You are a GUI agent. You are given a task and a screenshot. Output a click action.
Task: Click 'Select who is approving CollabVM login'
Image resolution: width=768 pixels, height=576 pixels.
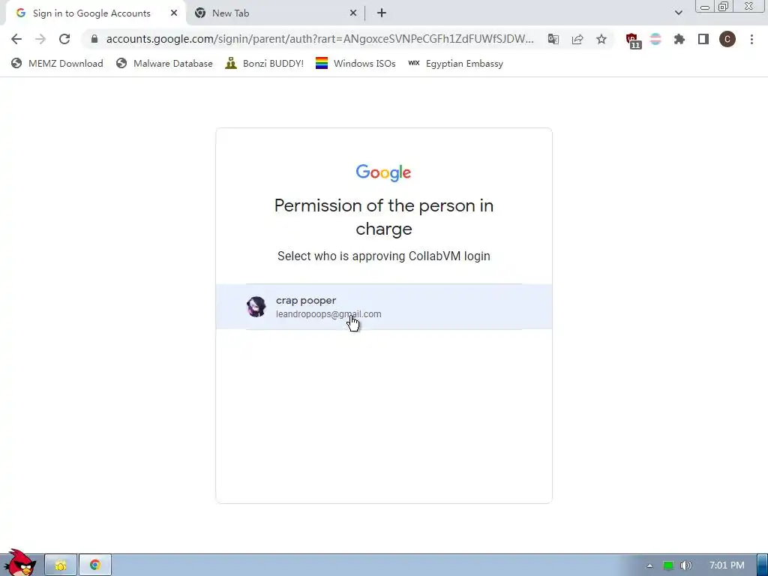coord(384,256)
